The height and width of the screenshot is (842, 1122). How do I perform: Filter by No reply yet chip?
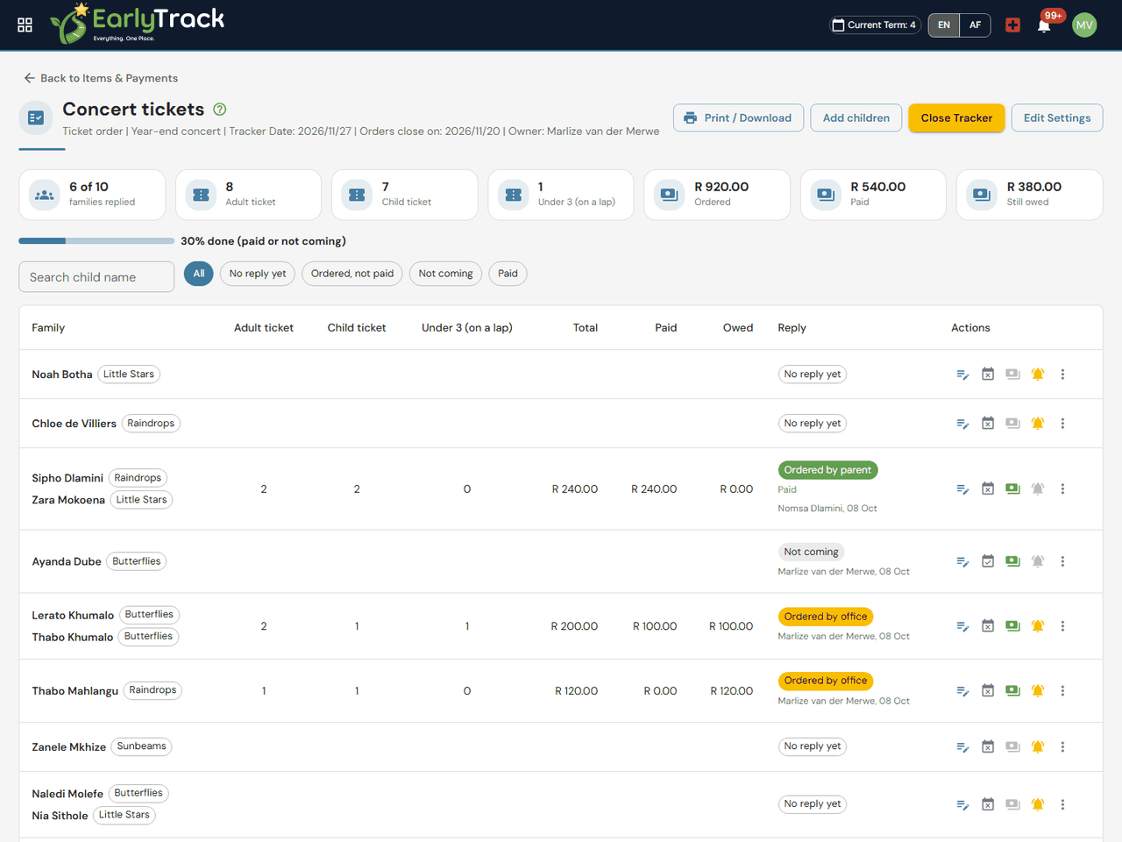coord(258,274)
